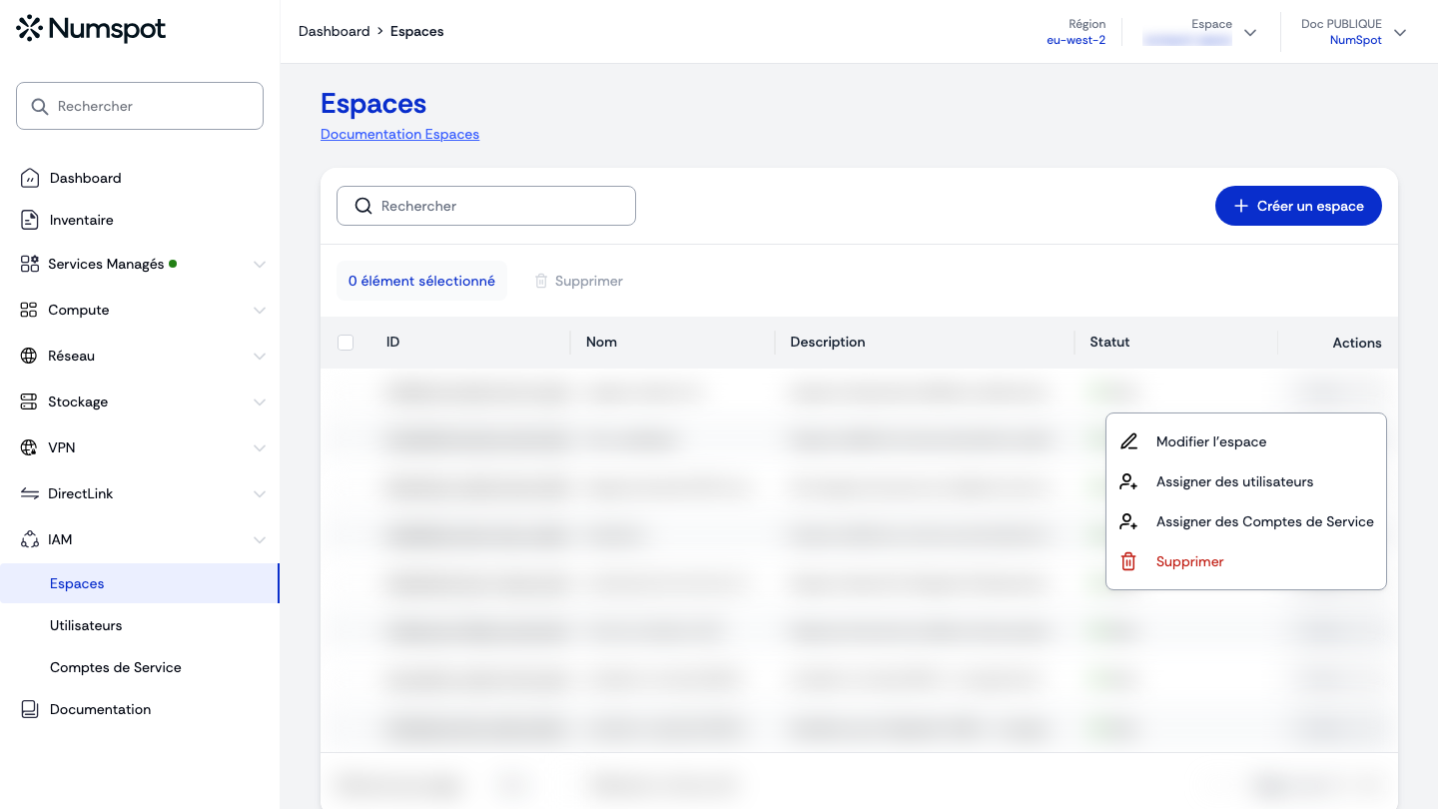This screenshot has width=1438, height=809.
Task: Expand the Services Managés section chevron
Action: [260, 265]
